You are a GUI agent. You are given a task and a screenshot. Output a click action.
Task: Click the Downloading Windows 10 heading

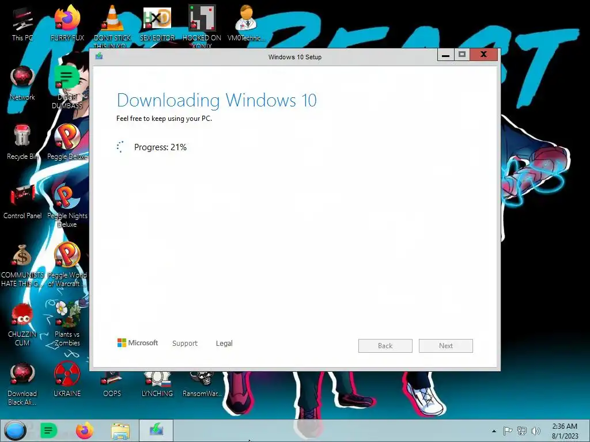(x=217, y=100)
